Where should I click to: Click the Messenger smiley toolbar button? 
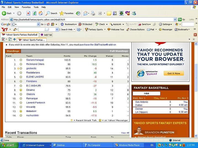pos(165,29)
